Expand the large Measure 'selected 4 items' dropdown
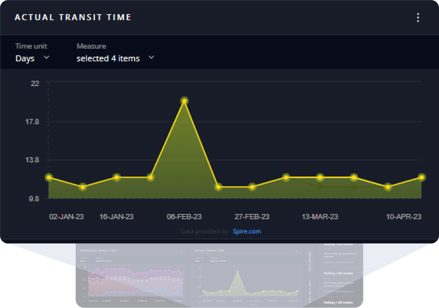 (x=115, y=58)
